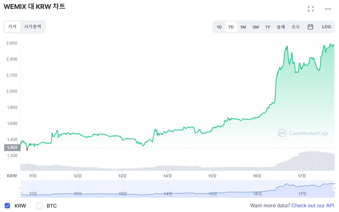This screenshot has height=212, width=339.
Task: Click the 16일 date label on main axis
Action: (x=257, y=176)
